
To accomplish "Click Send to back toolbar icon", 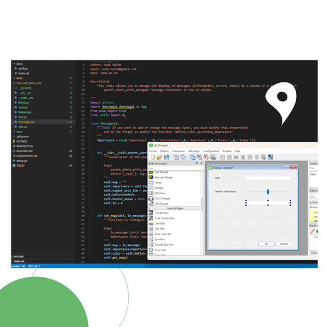I will [x=176, y=157].
